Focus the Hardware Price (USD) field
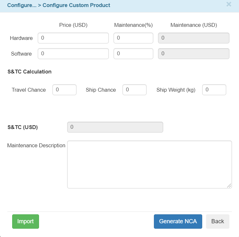 [x=73, y=38]
